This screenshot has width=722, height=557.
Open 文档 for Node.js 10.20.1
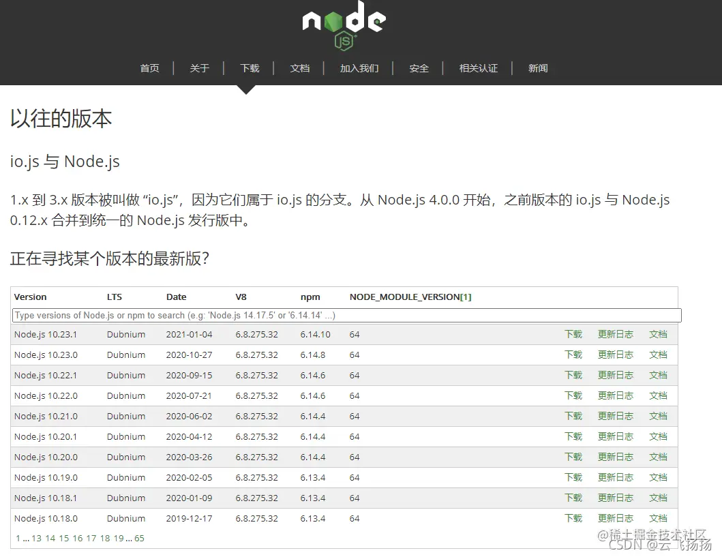[659, 436]
